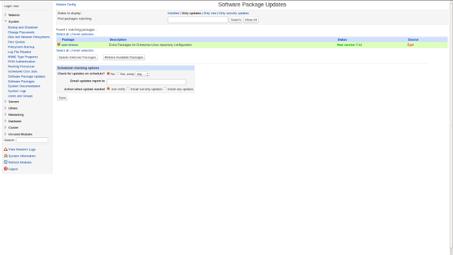
Task: Collapse the System category
Action: click(x=5, y=21)
